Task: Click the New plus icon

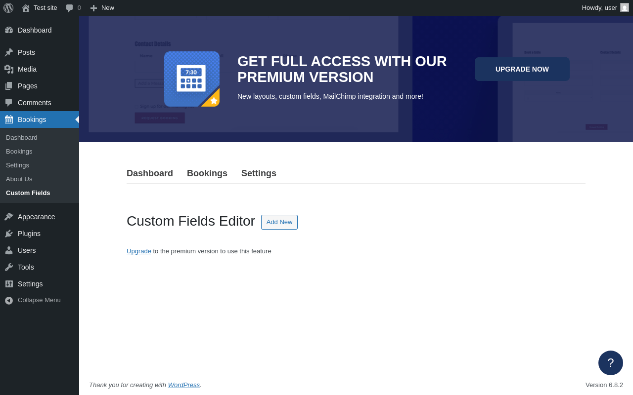Action: 93,8
